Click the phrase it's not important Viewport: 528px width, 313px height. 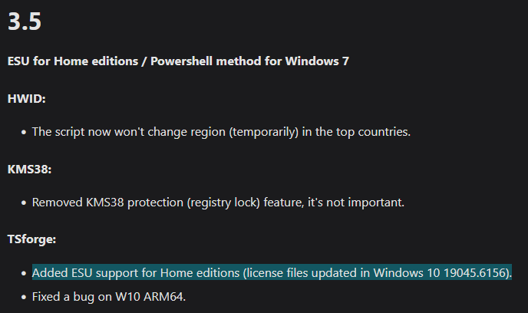pyautogui.click(x=356, y=203)
